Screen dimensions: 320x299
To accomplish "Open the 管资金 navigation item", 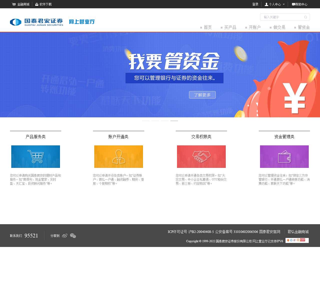I will [x=304, y=27].
